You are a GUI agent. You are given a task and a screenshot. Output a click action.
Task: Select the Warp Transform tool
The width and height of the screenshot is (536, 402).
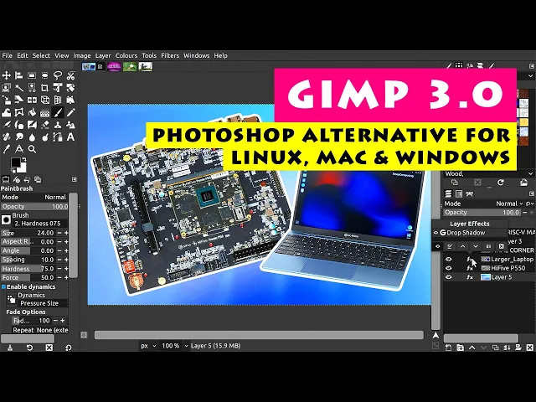coord(6,112)
